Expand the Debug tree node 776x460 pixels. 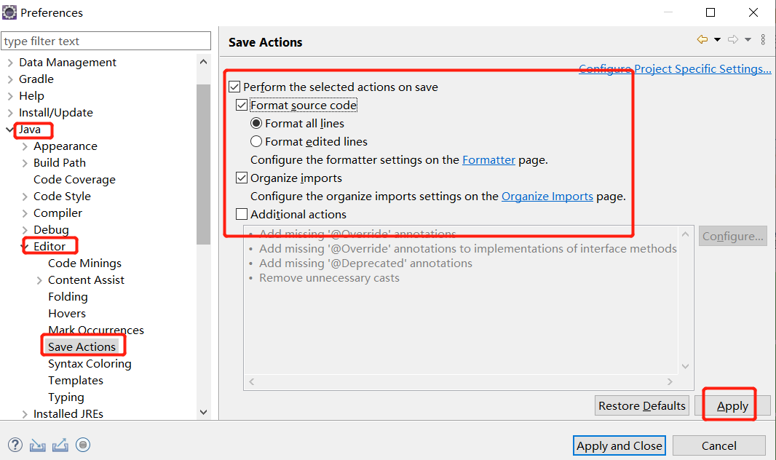25,230
